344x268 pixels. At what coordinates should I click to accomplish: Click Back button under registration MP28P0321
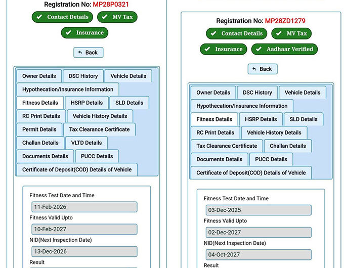[x=89, y=53]
